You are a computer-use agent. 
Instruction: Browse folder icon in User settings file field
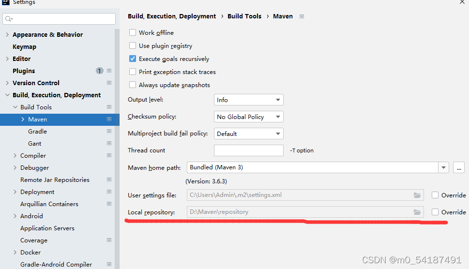417,195
